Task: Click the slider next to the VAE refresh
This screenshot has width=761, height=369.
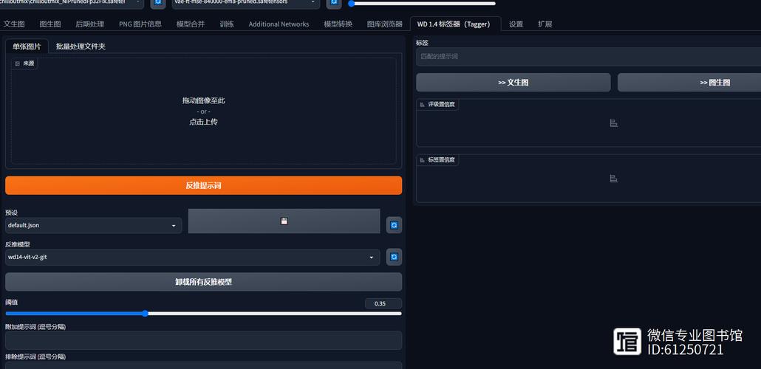Action: 422,4
